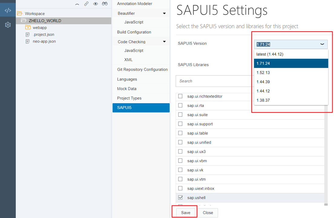The height and width of the screenshot is (218, 334).
Task: Click the webapp folder icon
Action: tap(28, 27)
